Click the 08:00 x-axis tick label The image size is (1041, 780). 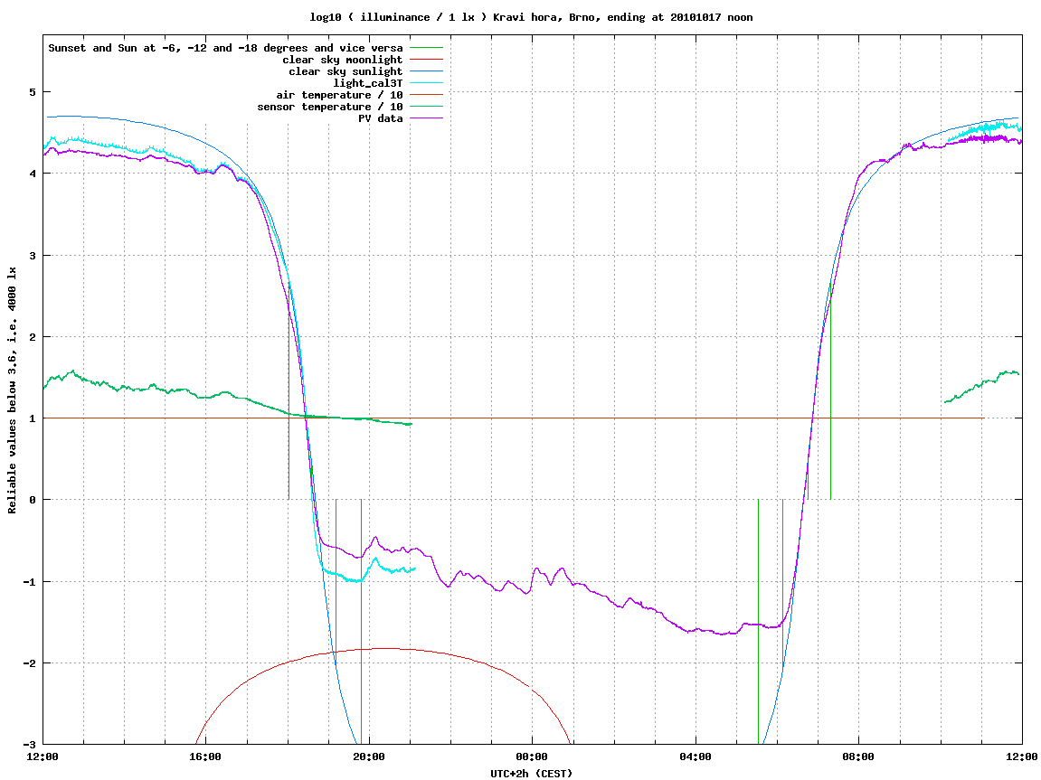(x=859, y=757)
